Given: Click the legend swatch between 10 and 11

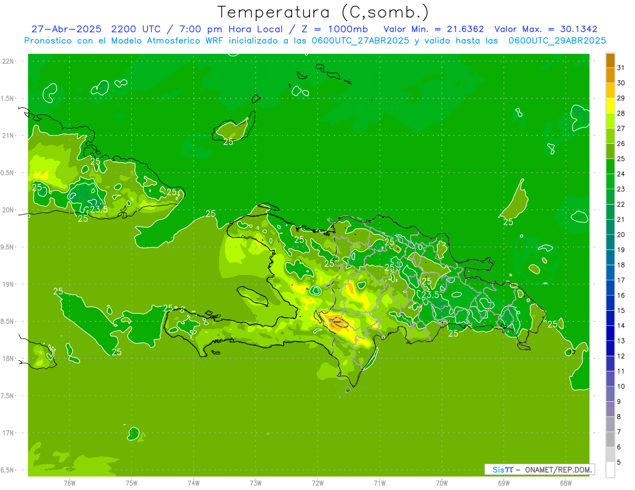Looking at the screenshot, I should click(x=610, y=378).
